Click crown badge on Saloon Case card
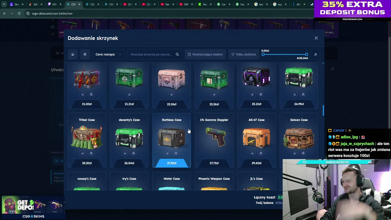This screenshot has height=220, width=391. coord(294,153)
